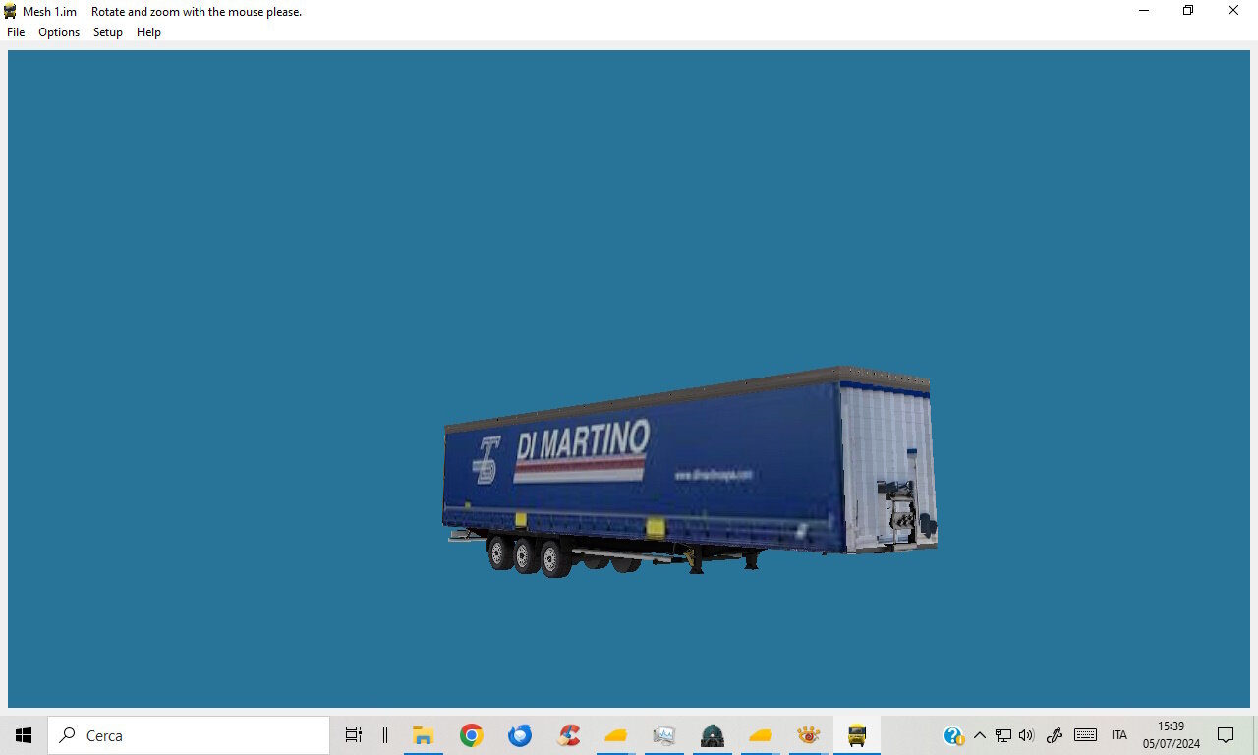Click the active yellow truck taskbar app
1258x755 pixels.
coord(857,735)
